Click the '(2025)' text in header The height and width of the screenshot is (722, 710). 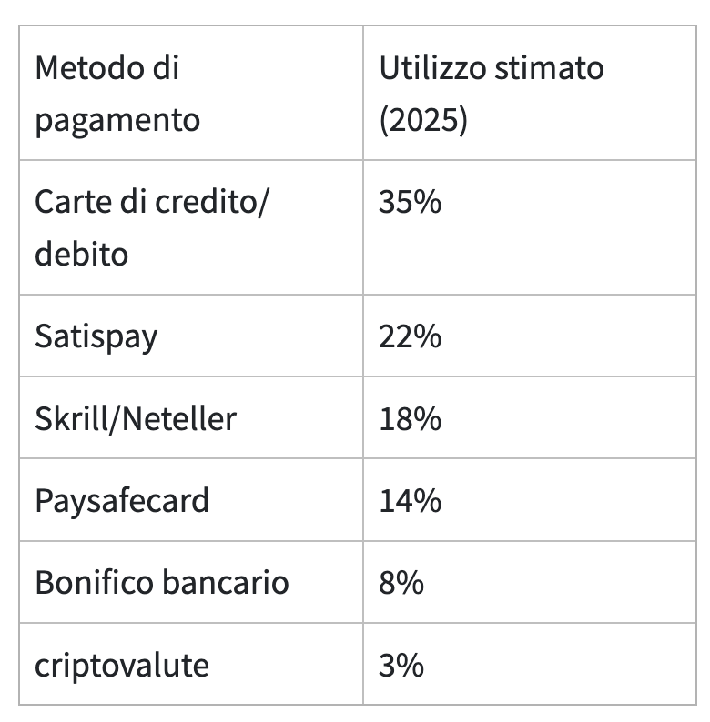point(423,120)
